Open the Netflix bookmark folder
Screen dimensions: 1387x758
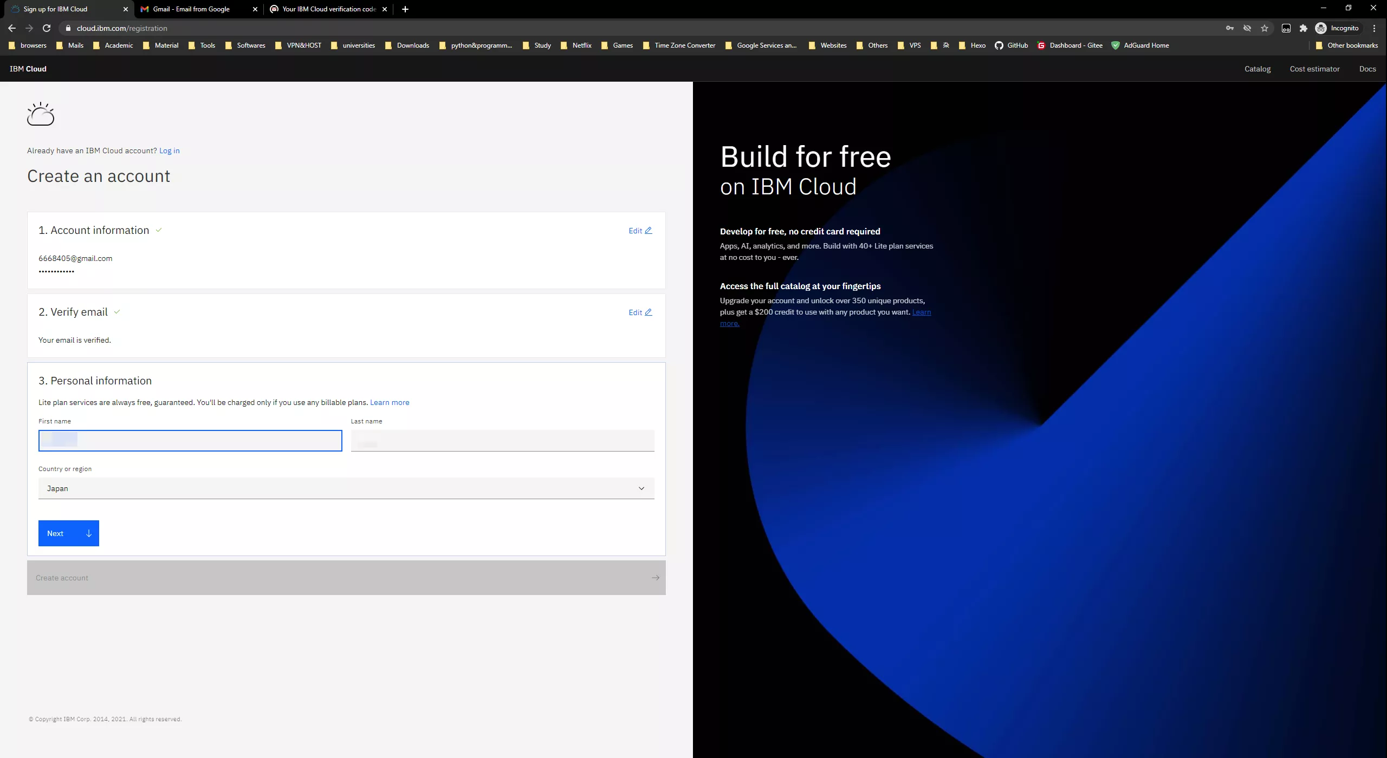click(x=576, y=45)
